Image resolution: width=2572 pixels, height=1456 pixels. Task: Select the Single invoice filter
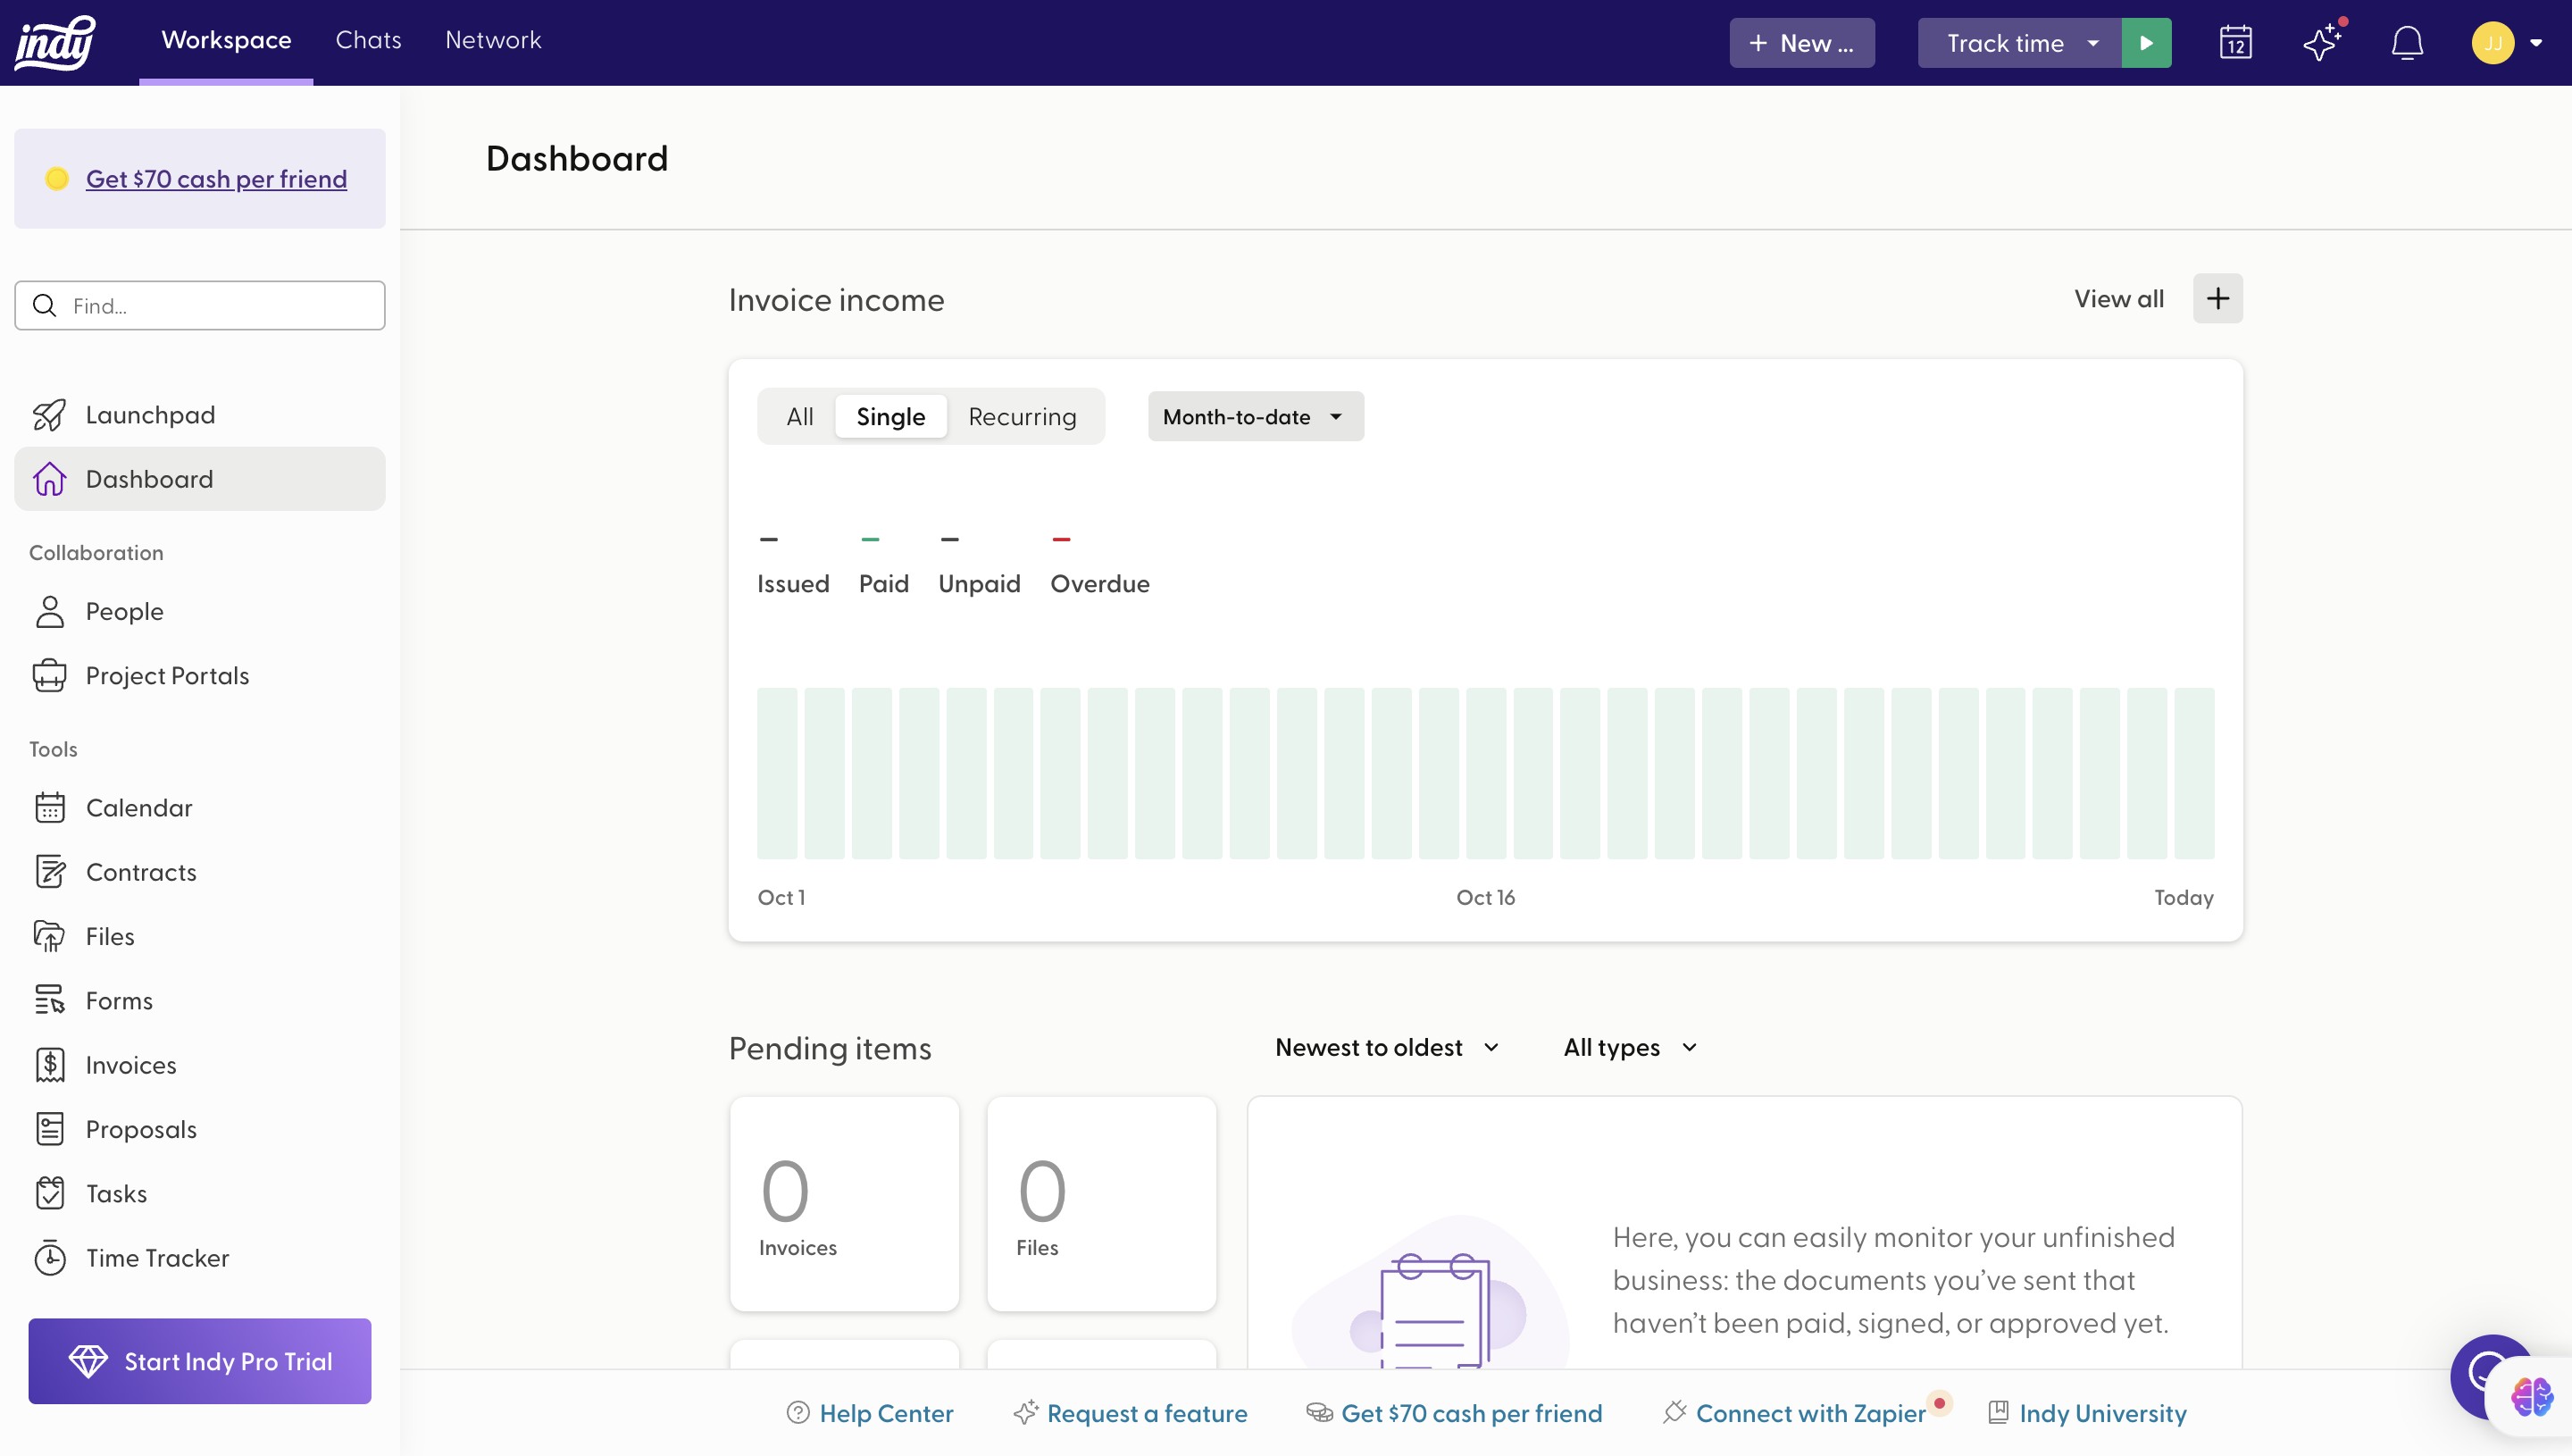point(889,417)
